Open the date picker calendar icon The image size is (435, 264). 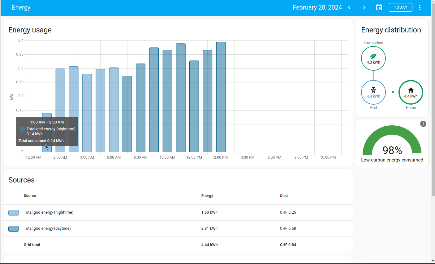point(379,7)
